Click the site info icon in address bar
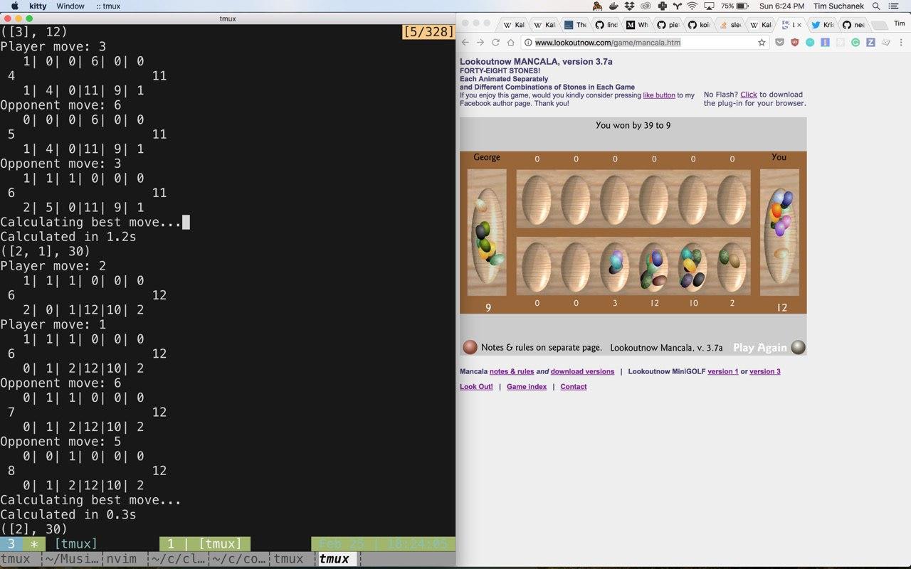911x569 pixels. tap(529, 43)
